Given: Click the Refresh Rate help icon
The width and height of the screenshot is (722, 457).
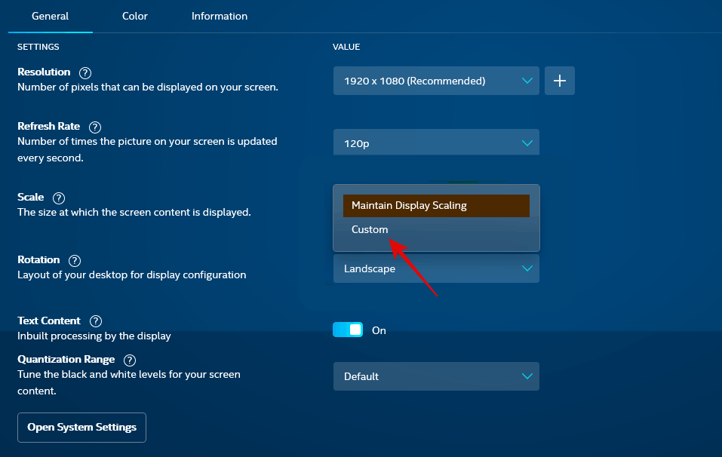Looking at the screenshot, I should point(94,127).
